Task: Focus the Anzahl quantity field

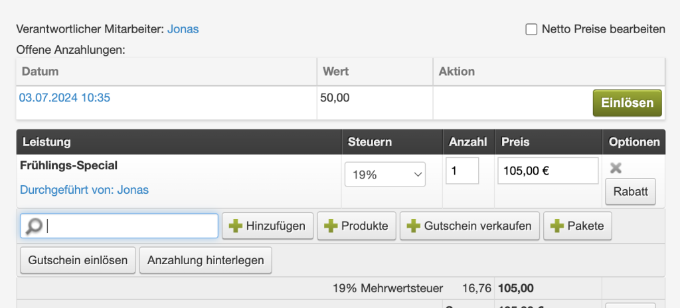Action: (462, 171)
